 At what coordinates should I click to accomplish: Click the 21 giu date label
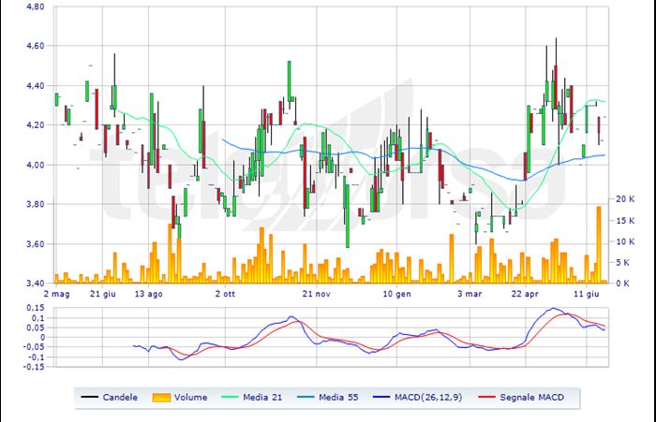[x=103, y=294]
